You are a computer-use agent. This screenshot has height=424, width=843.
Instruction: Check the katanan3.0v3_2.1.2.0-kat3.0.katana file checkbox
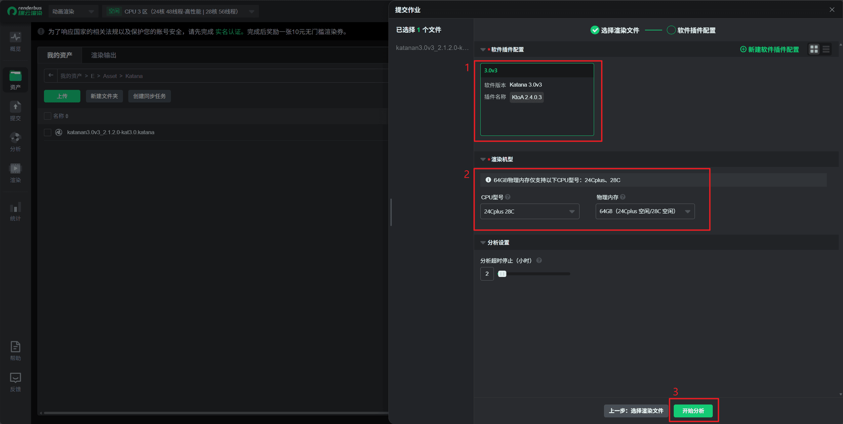point(48,133)
